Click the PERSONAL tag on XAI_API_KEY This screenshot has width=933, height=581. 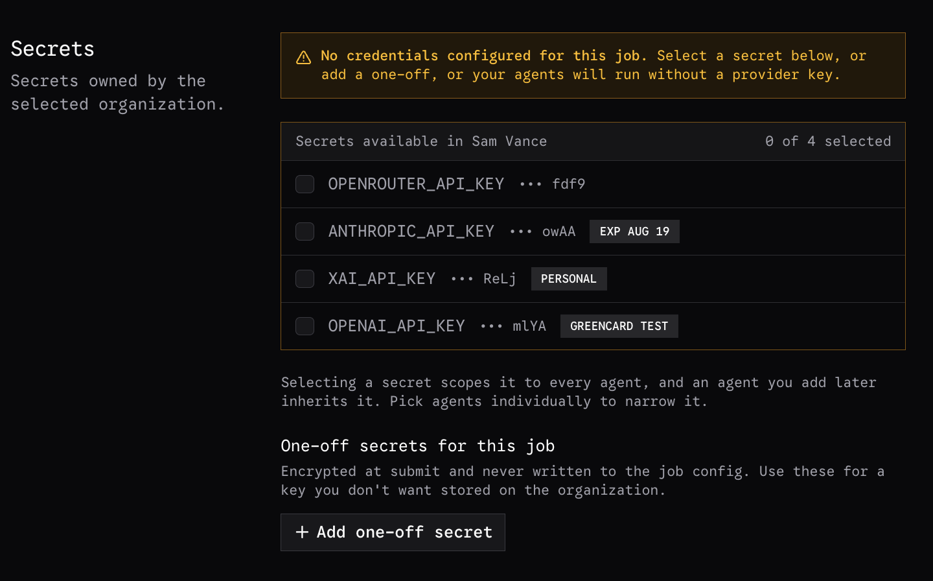(569, 279)
